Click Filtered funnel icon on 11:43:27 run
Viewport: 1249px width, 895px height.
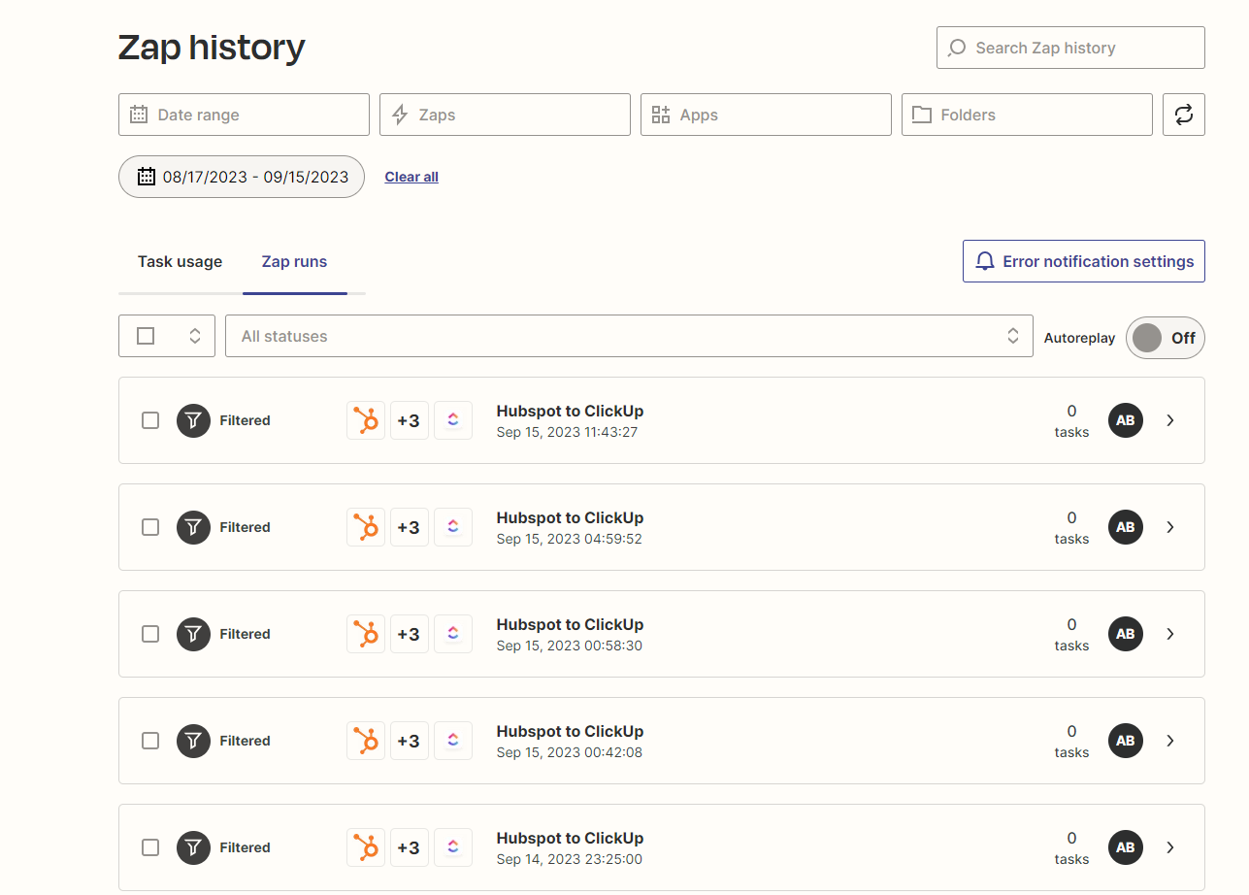[x=193, y=420]
